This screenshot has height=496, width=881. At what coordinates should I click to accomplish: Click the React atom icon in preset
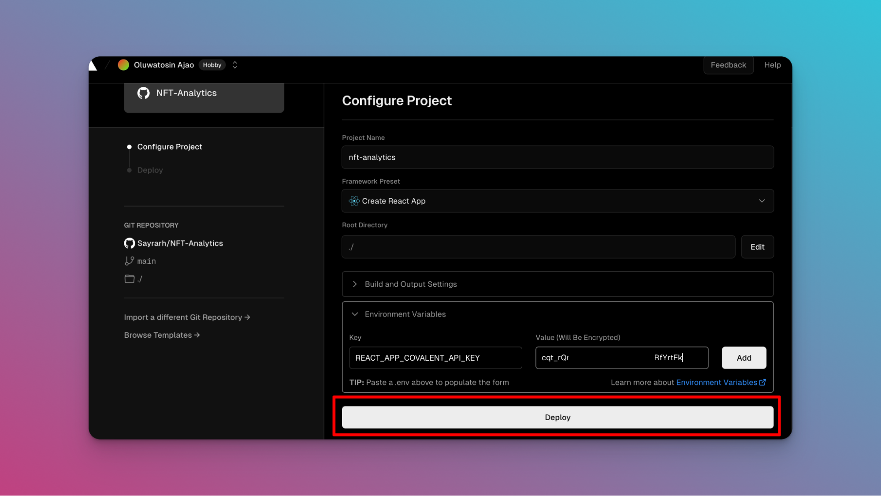click(x=354, y=201)
